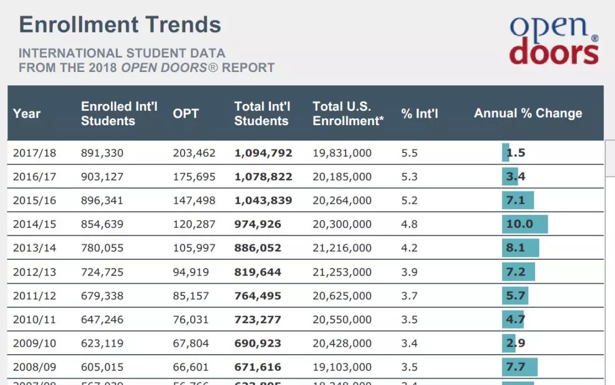This screenshot has width=615, height=385.
Task: Click the scrollbar at right edge
Action: [x=610, y=158]
